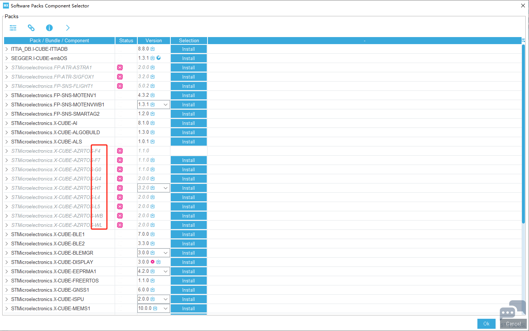Click the download icon beside X-CUBE-AI version 8.1.0
This screenshot has width=529, height=331.
[153, 123]
